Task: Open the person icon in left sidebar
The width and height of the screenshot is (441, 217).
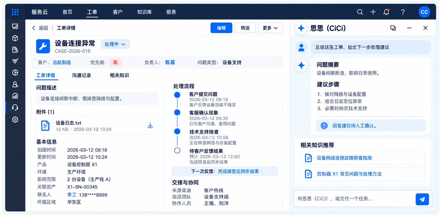Action: pyautogui.click(x=15, y=84)
